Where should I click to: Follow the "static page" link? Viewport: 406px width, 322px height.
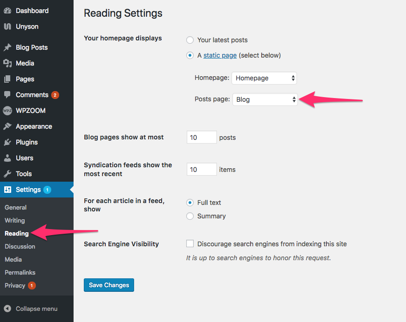pyautogui.click(x=220, y=55)
